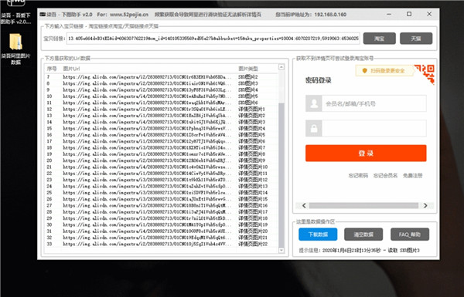Select the 详情页图片11 row

coord(162,174)
